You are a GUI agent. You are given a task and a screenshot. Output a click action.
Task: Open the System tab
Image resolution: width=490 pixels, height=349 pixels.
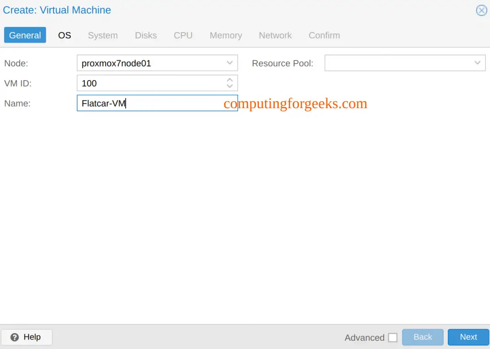(x=102, y=35)
